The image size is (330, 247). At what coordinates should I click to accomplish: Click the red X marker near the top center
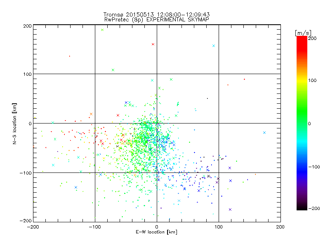click(153, 44)
